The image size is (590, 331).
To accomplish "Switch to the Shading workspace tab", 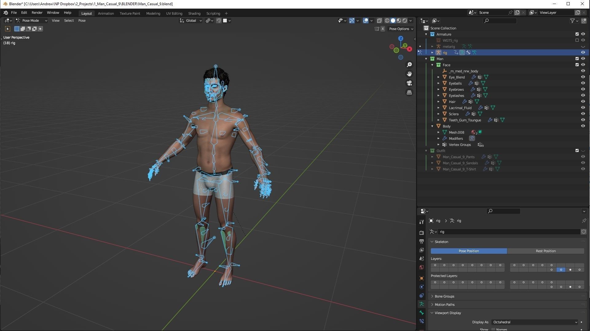I will [194, 13].
